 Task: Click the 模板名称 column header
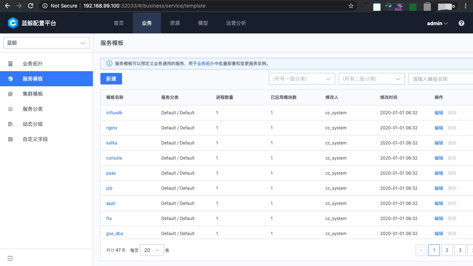click(115, 97)
